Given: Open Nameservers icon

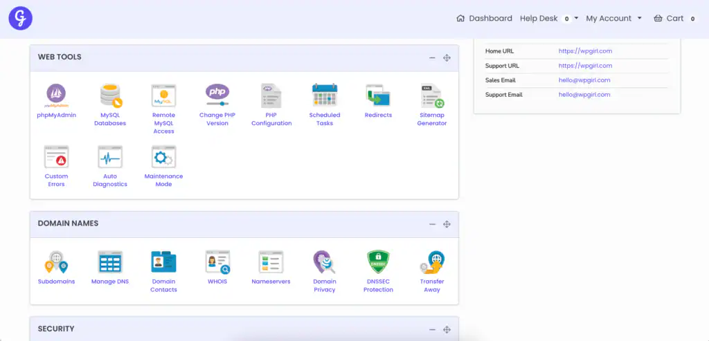Looking at the screenshot, I should click(271, 262).
